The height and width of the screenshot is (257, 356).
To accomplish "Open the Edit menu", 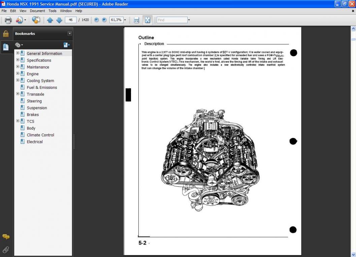I will [13, 11].
